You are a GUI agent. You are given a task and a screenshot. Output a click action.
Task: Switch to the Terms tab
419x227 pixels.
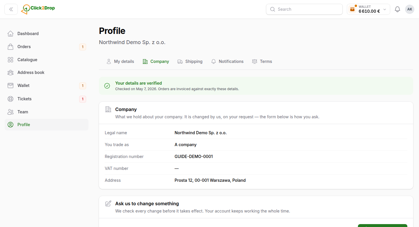point(262,61)
